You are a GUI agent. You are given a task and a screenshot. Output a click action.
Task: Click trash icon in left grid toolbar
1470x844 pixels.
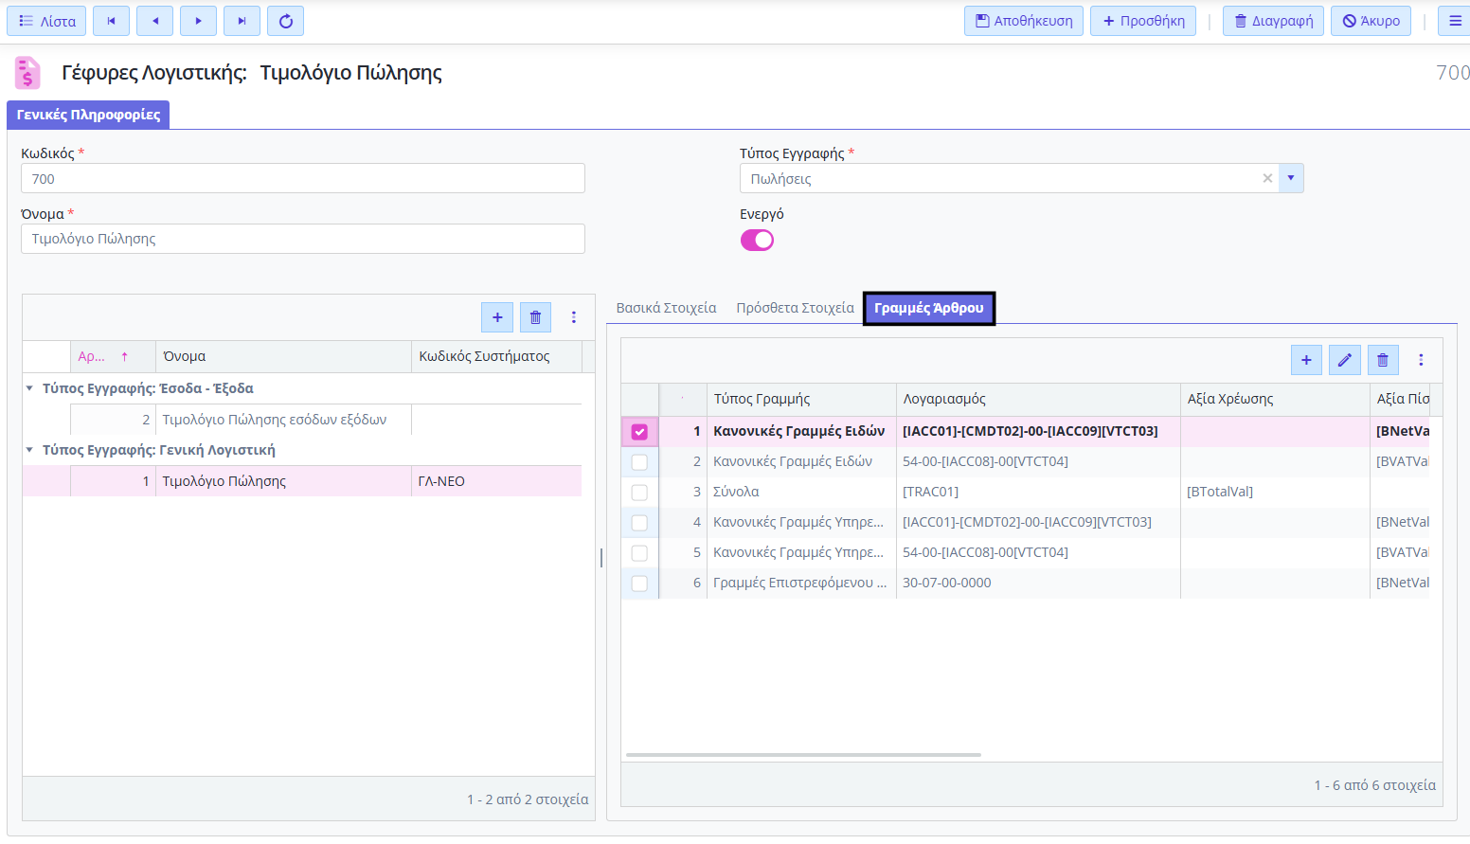pyautogui.click(x=535, y=317)
